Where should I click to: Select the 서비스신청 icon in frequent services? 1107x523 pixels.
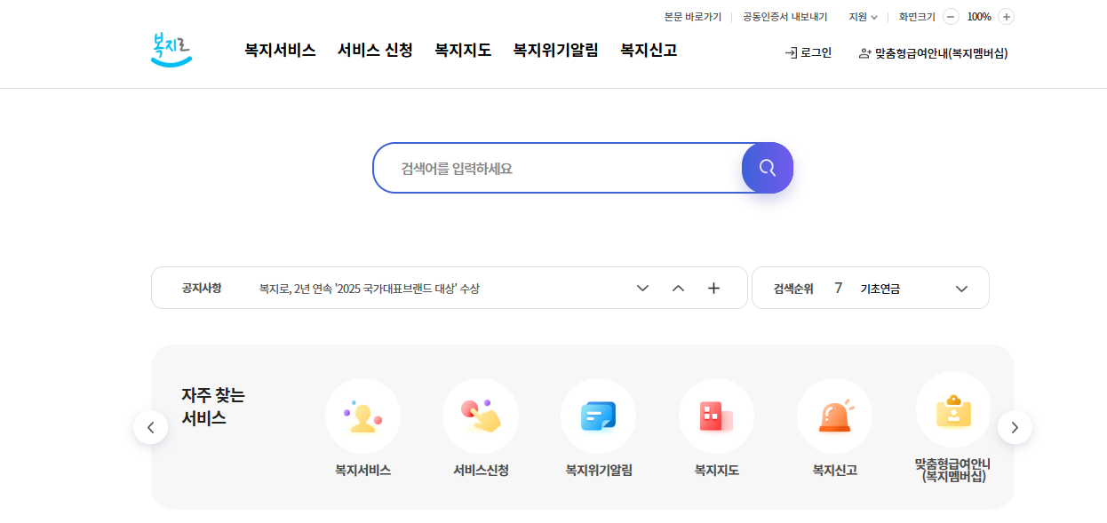coord(481,416)
